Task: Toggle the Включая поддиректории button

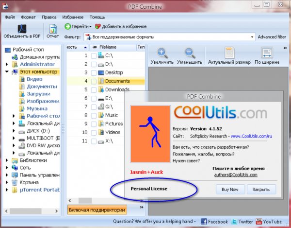Action: (x=97, y=210)
